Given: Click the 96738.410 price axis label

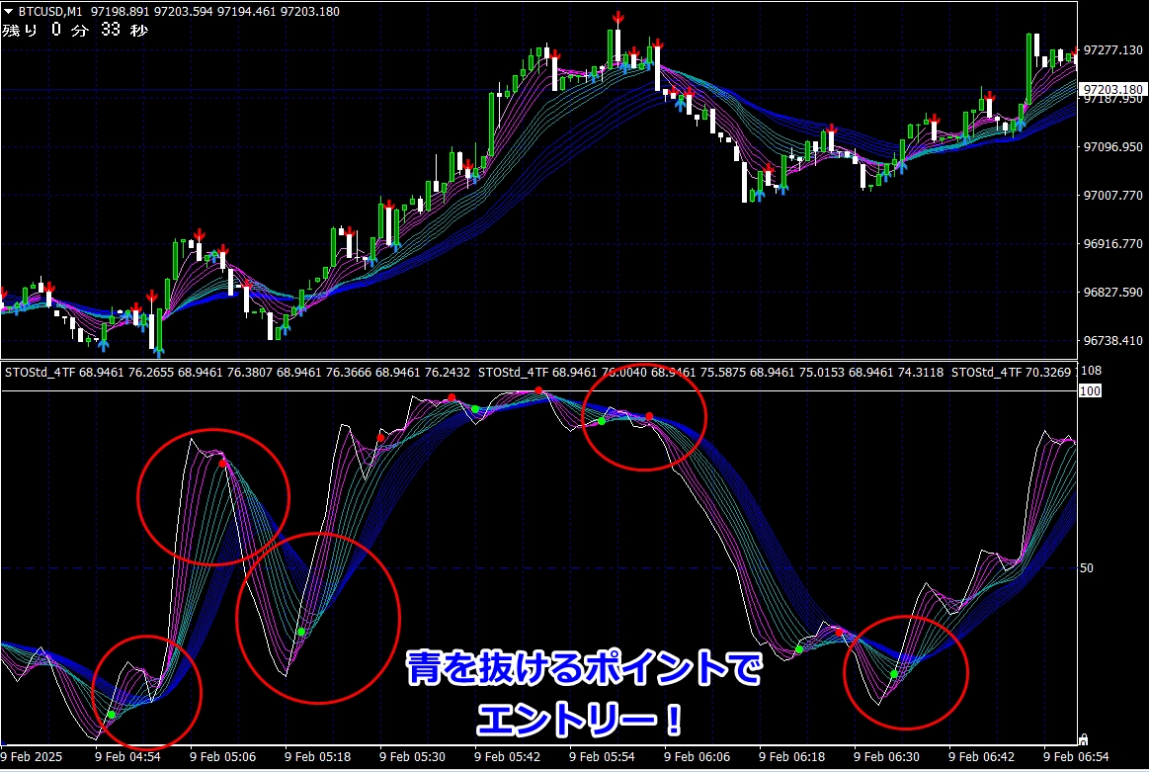Looking at the screenshot, I should coord(1112,341).
